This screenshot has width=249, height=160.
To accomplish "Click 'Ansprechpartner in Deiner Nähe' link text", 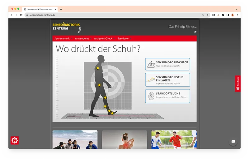I will [171, 97].
